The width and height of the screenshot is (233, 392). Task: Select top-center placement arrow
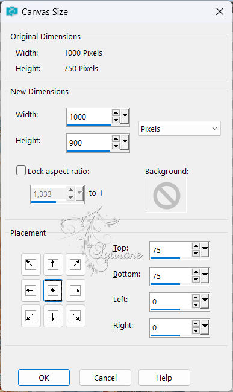[53, 264]
